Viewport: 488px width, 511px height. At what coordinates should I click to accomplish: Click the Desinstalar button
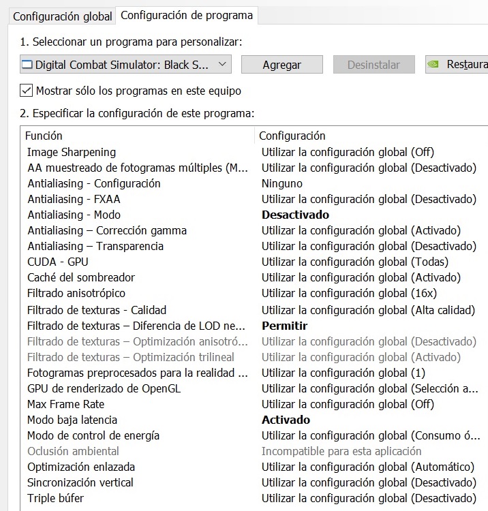[x=374, y=65]
